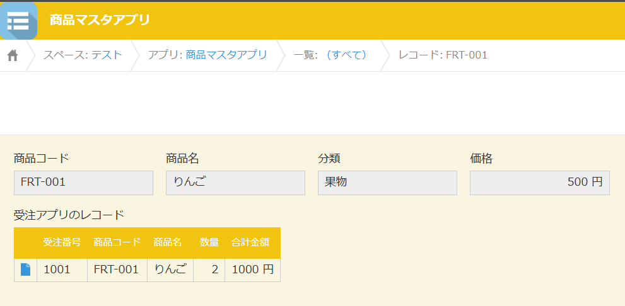
Task: Select the (すべて) view link
Action: pyautogui.click(x=346, y=55)
